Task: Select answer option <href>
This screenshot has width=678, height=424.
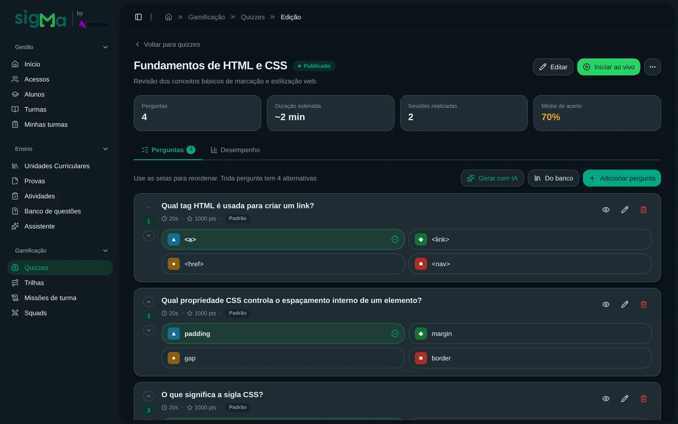Action: coord(283,264)
